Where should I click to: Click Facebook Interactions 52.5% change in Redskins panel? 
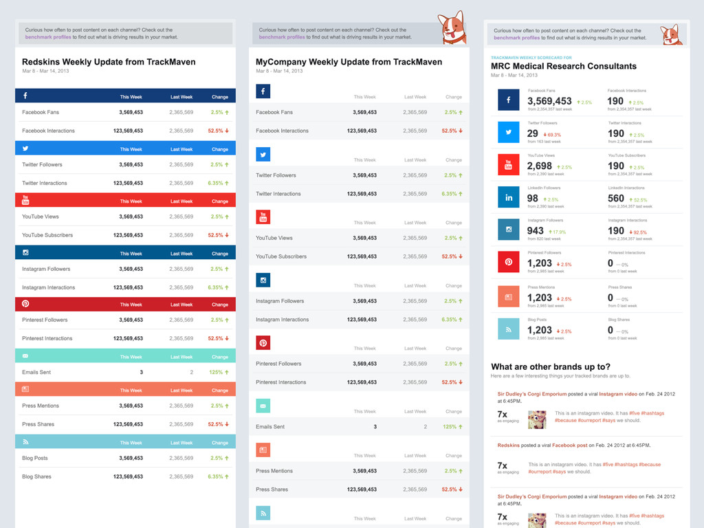218,131
